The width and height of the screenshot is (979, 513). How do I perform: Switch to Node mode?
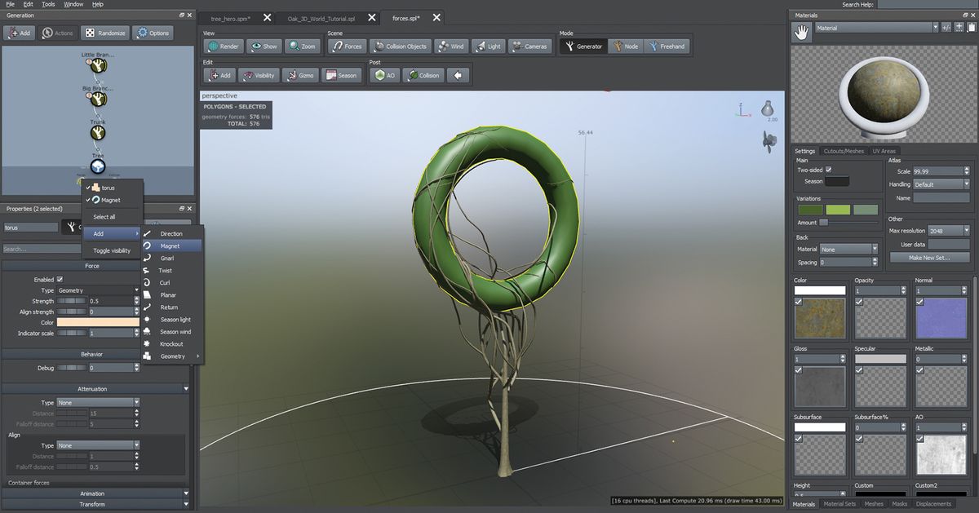[625, 46]
